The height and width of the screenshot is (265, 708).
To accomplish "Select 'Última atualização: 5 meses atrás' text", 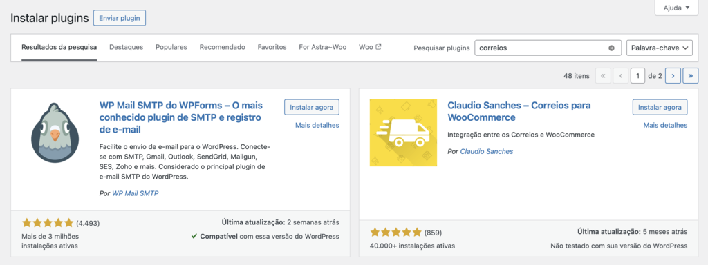I will click(x=633, y=232).
